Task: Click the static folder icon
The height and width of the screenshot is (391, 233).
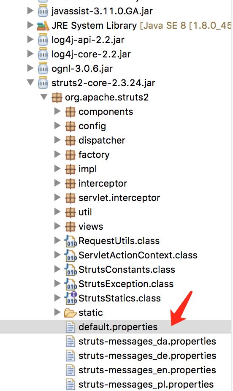Action: coord(70,313)
